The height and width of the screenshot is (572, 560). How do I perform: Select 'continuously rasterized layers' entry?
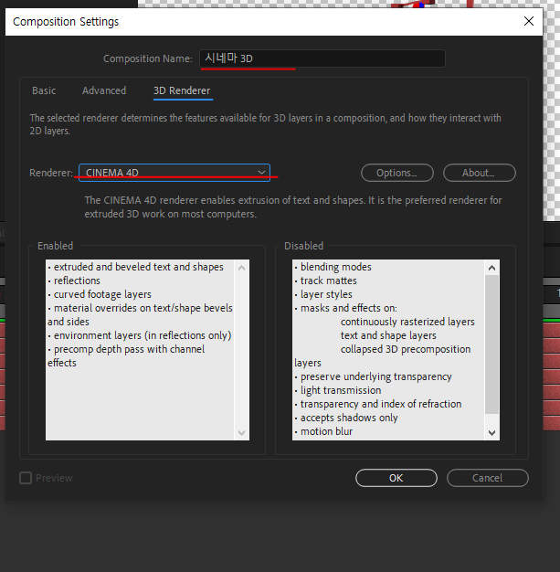tap(407, 322)
